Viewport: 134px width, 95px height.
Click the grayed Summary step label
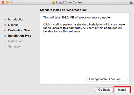click(15, 47)
